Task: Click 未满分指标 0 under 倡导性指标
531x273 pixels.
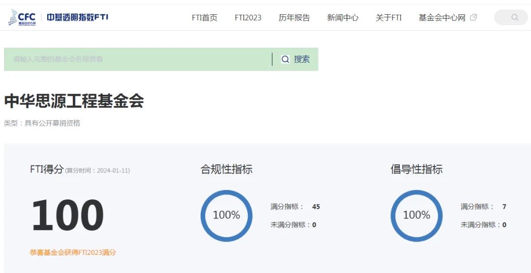Action: (483, 224)
